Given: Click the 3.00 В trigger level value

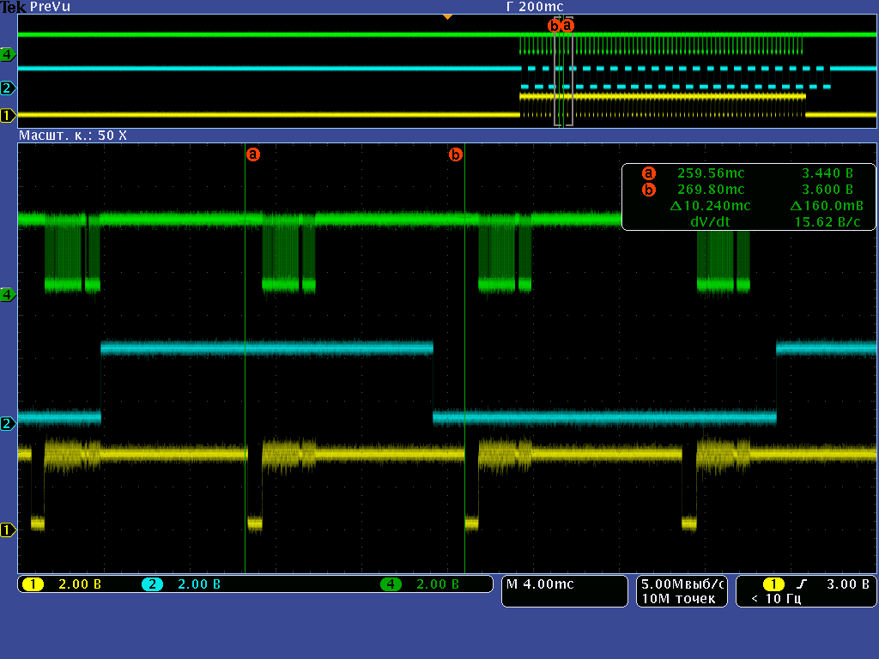Looking at the screenshot, I should [847, 584].
